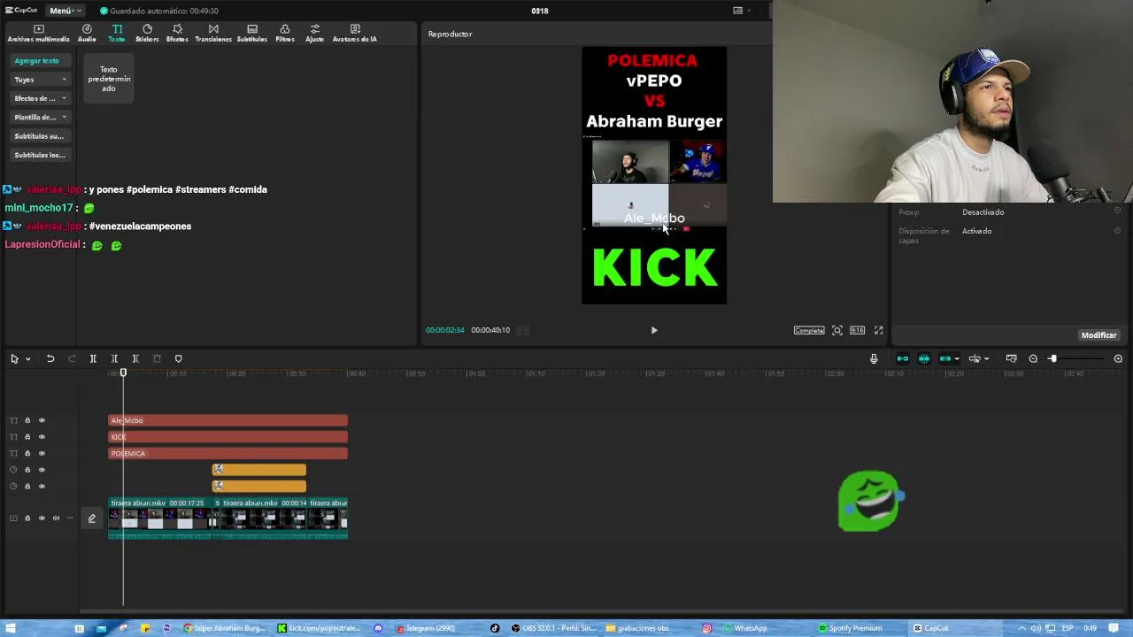
Task: Click the trash delete clip icon
Action: [x=157, y=358]
